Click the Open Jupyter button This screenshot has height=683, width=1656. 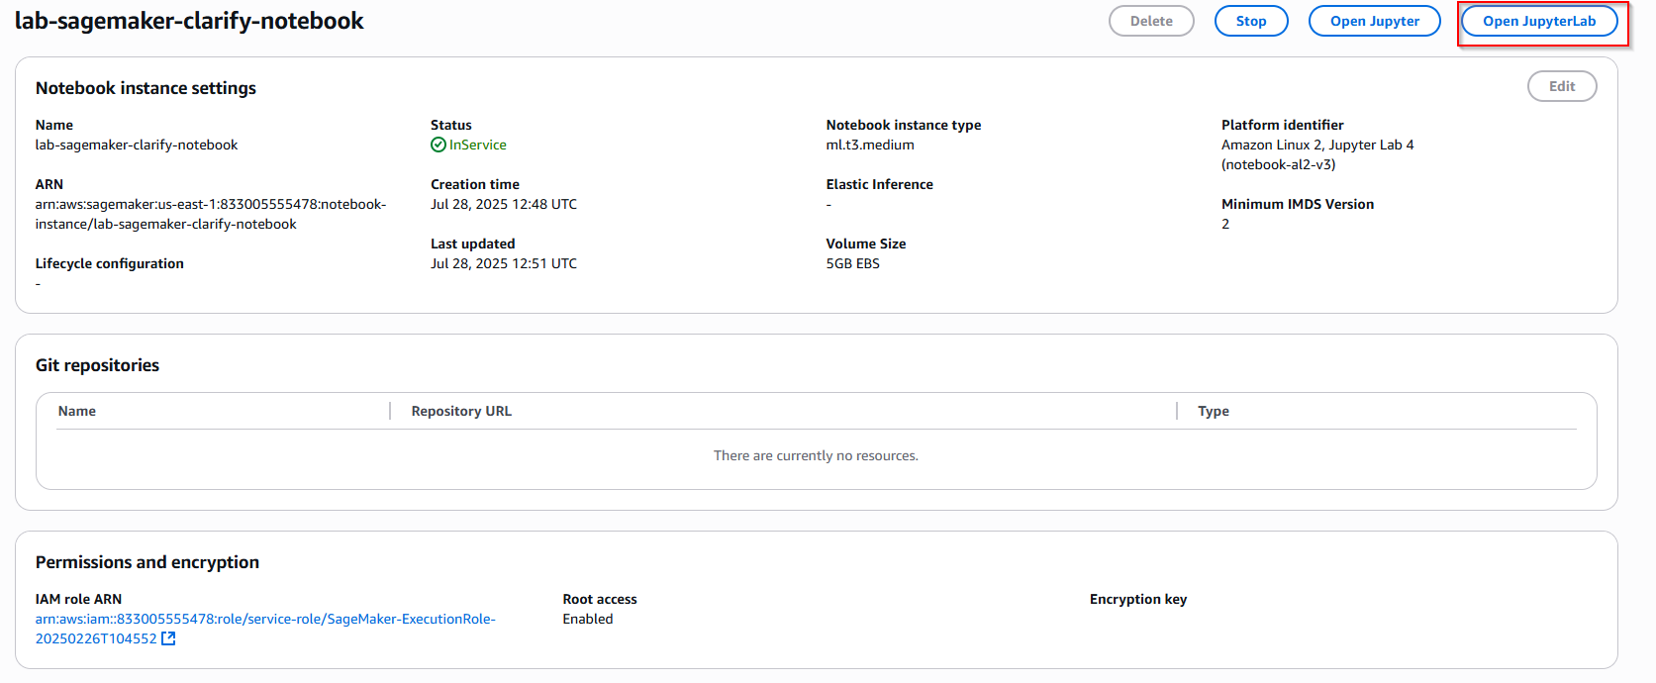click(x=1374, y=21)
